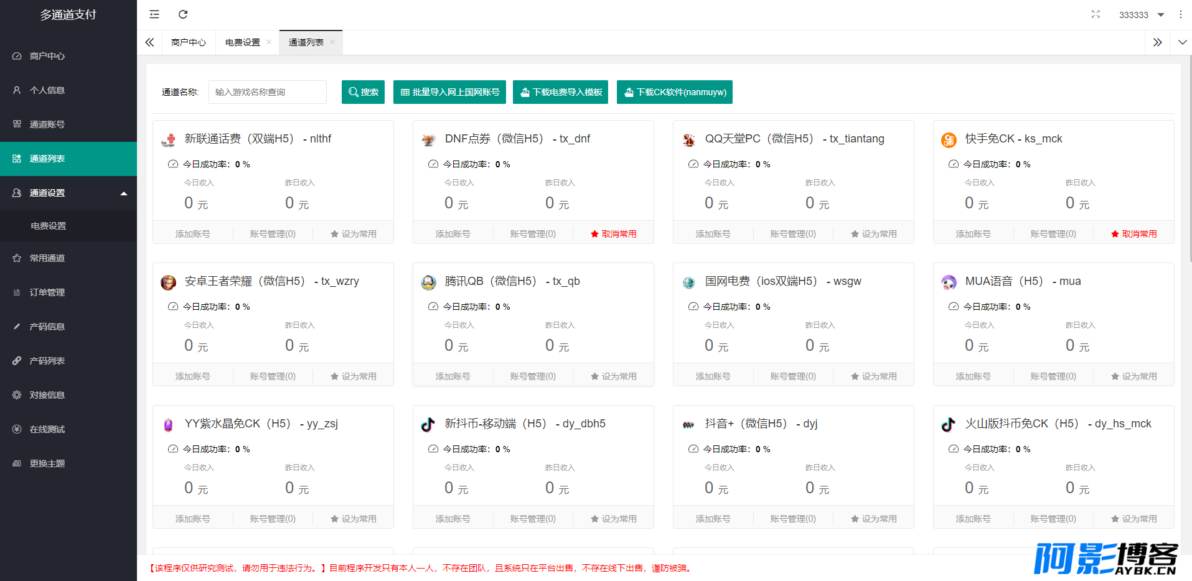The height and width of the screenshot is (581, 1192).
Task: Set QQ天堂PC as favorite (设为常用)
Action: point(874,234)
